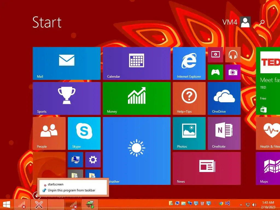The height and width of the screenshot is (210, 280).
Task: Open the VM4 user account menu
Action: click(237, 22)
